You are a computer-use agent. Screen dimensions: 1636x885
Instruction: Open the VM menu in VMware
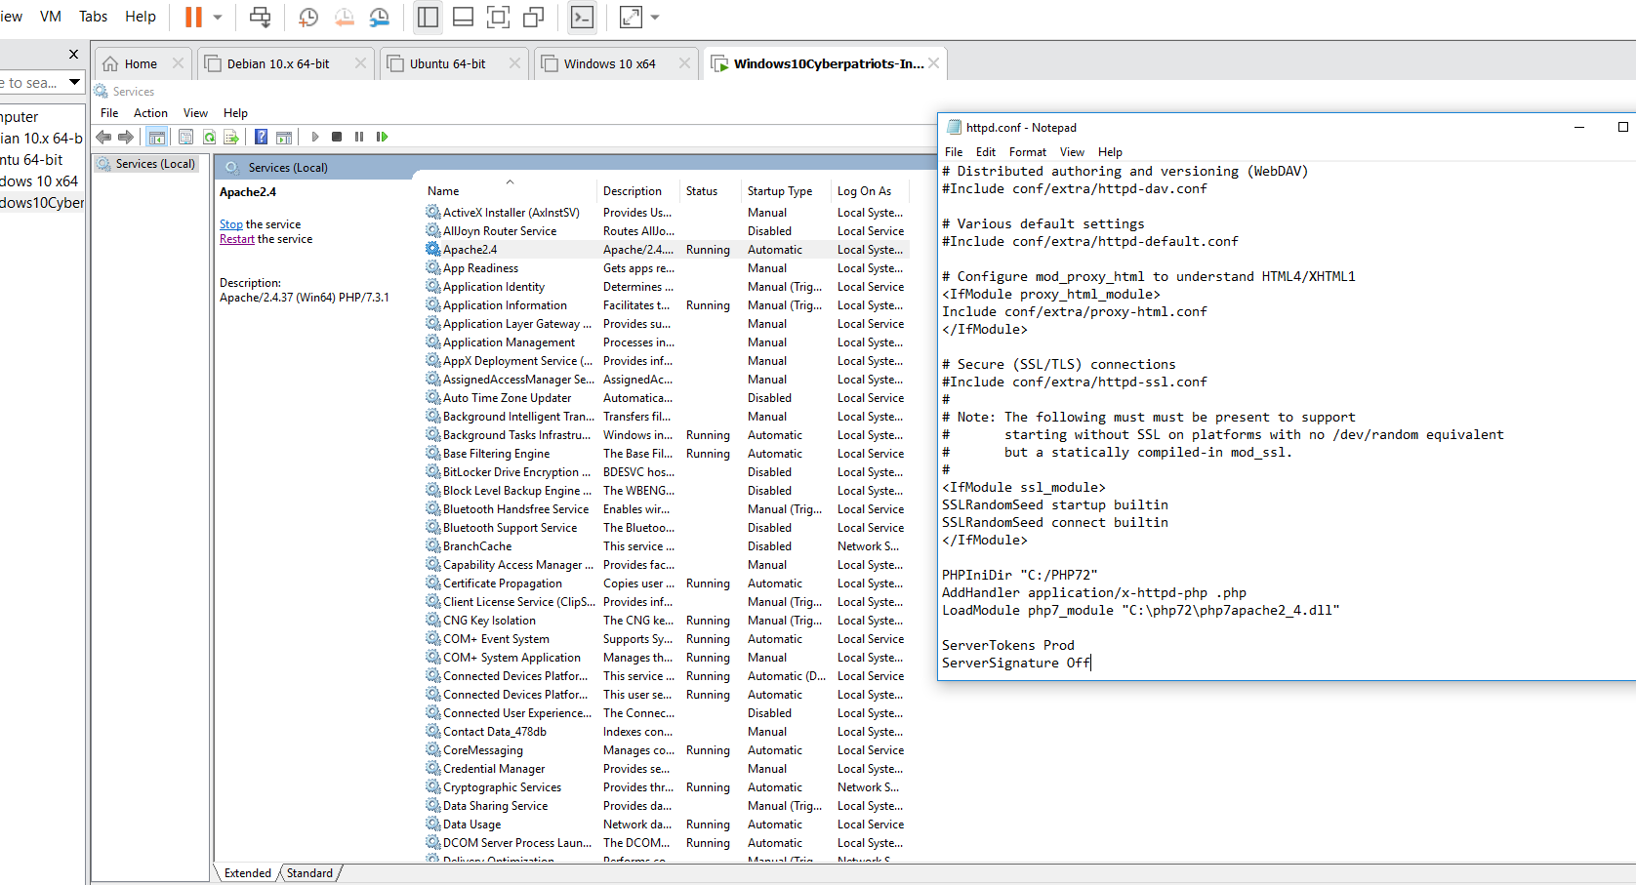51,17
